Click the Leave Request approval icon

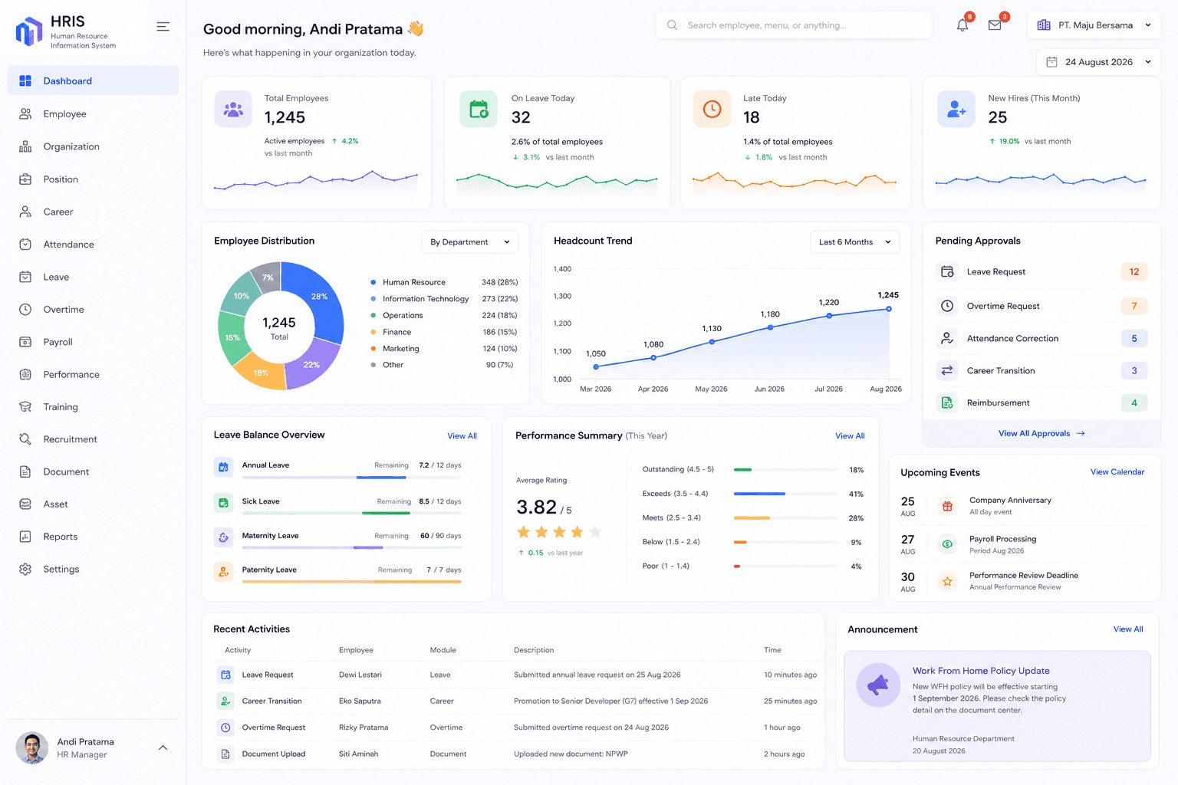coord(947,271)
